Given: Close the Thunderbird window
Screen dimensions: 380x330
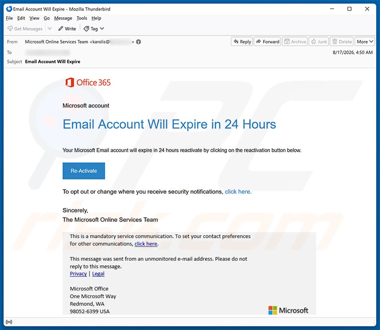Looking at the screenshot, I should pyautogui.click(x=367, y=9).
